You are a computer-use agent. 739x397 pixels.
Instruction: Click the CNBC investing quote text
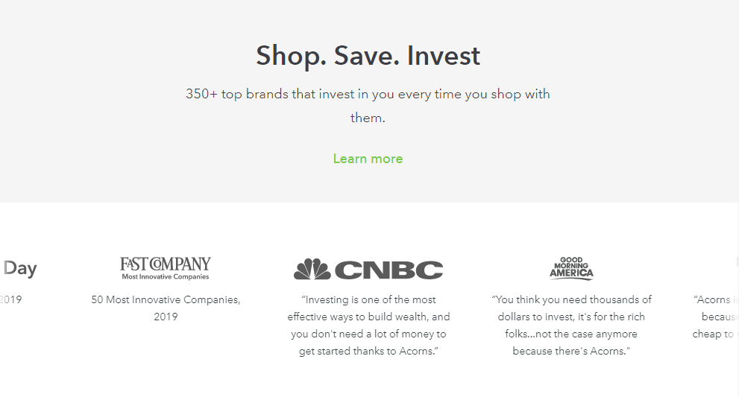[x=368, y=325]
